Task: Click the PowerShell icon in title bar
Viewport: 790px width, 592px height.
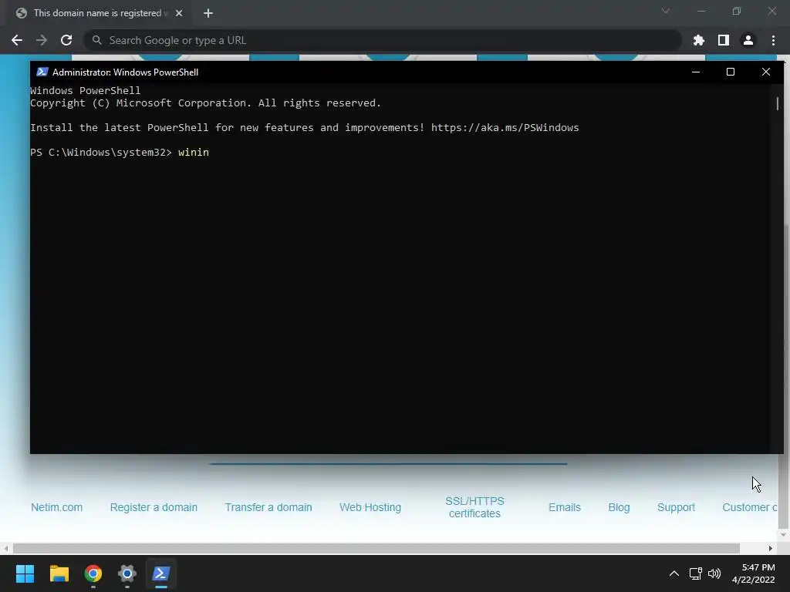Action: click(x=42, y=72)
